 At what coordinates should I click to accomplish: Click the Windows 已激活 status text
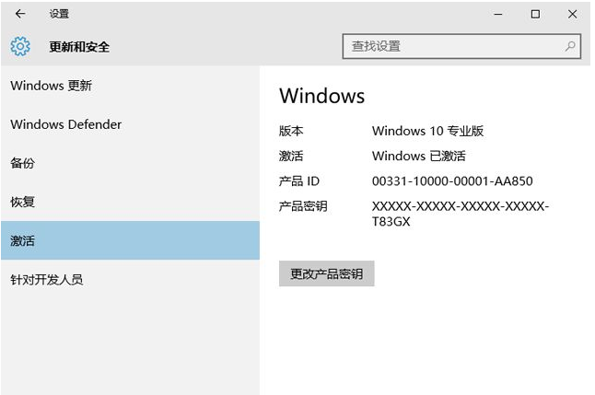419,156
